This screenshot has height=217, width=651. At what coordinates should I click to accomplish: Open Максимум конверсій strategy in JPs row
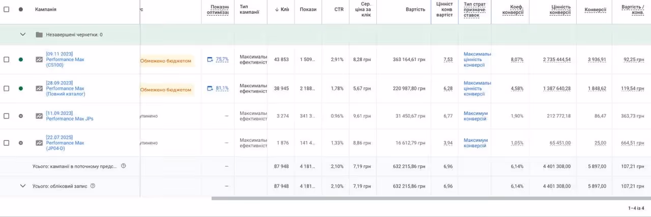pyautogui.click(x=476, y=116)
